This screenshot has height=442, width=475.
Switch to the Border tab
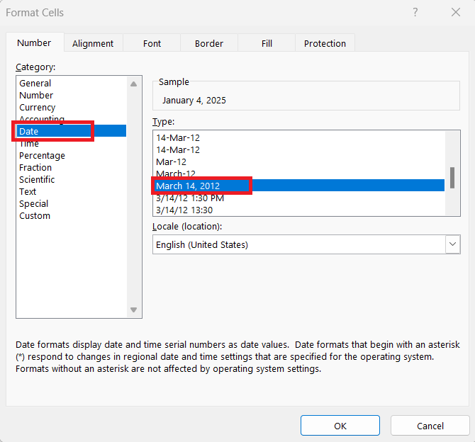point(209,44)
